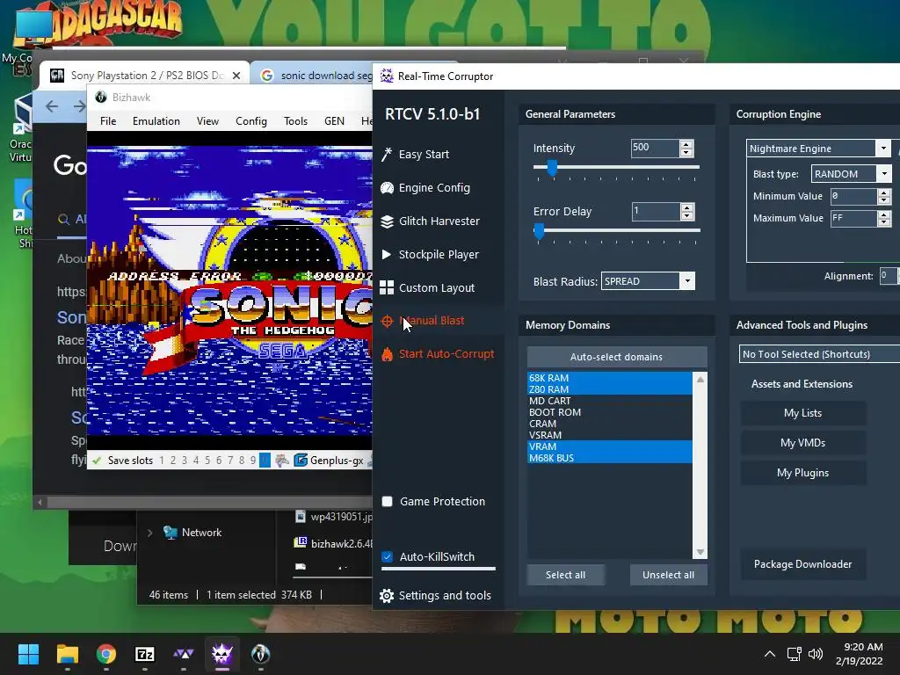
Task: Open Stockpile Player play icon
Action: (387, 254)
